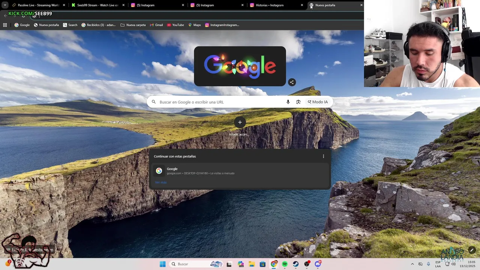Image resolution: width=480 pixels, height=270 pixels.
Task: Switch to the Passline Live tab
Action: point(39,5)
